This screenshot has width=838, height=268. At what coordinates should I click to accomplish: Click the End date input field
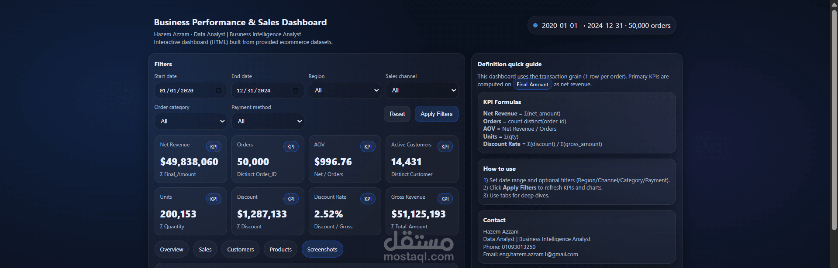(268, 91)
